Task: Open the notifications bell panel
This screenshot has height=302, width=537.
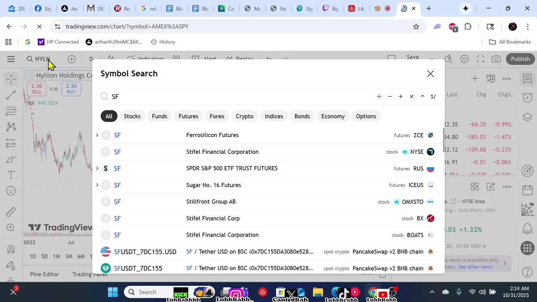Action: 527,229
